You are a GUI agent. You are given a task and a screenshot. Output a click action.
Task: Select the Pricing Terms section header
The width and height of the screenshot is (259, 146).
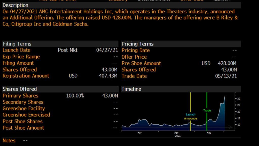tap(181, 44)
